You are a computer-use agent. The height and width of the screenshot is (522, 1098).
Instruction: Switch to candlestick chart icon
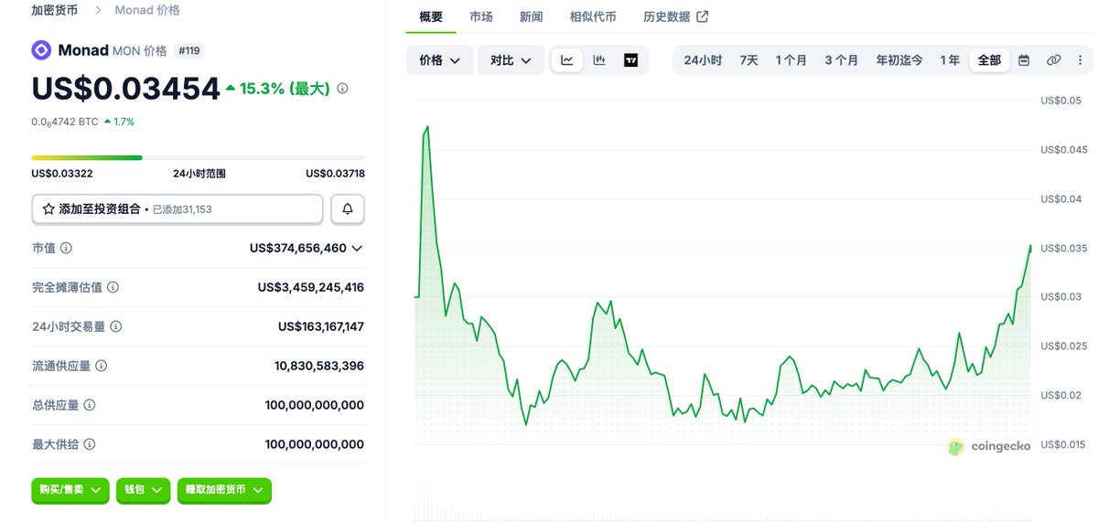click(x=599, y=60)
